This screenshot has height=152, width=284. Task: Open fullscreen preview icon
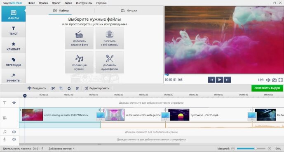click(280, 80)
